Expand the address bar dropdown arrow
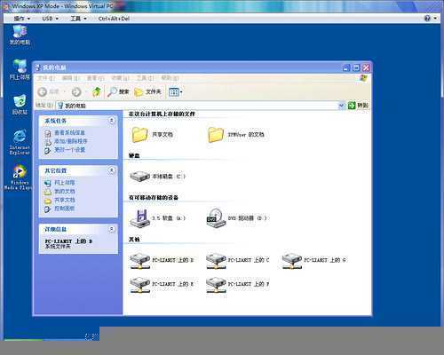Viewport: 444px width, 355px height. click(x=342, y=106)
